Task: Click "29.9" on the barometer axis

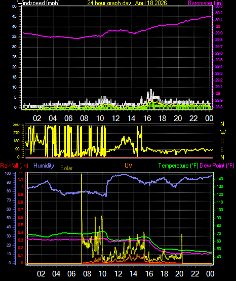Action: (219, 33)
